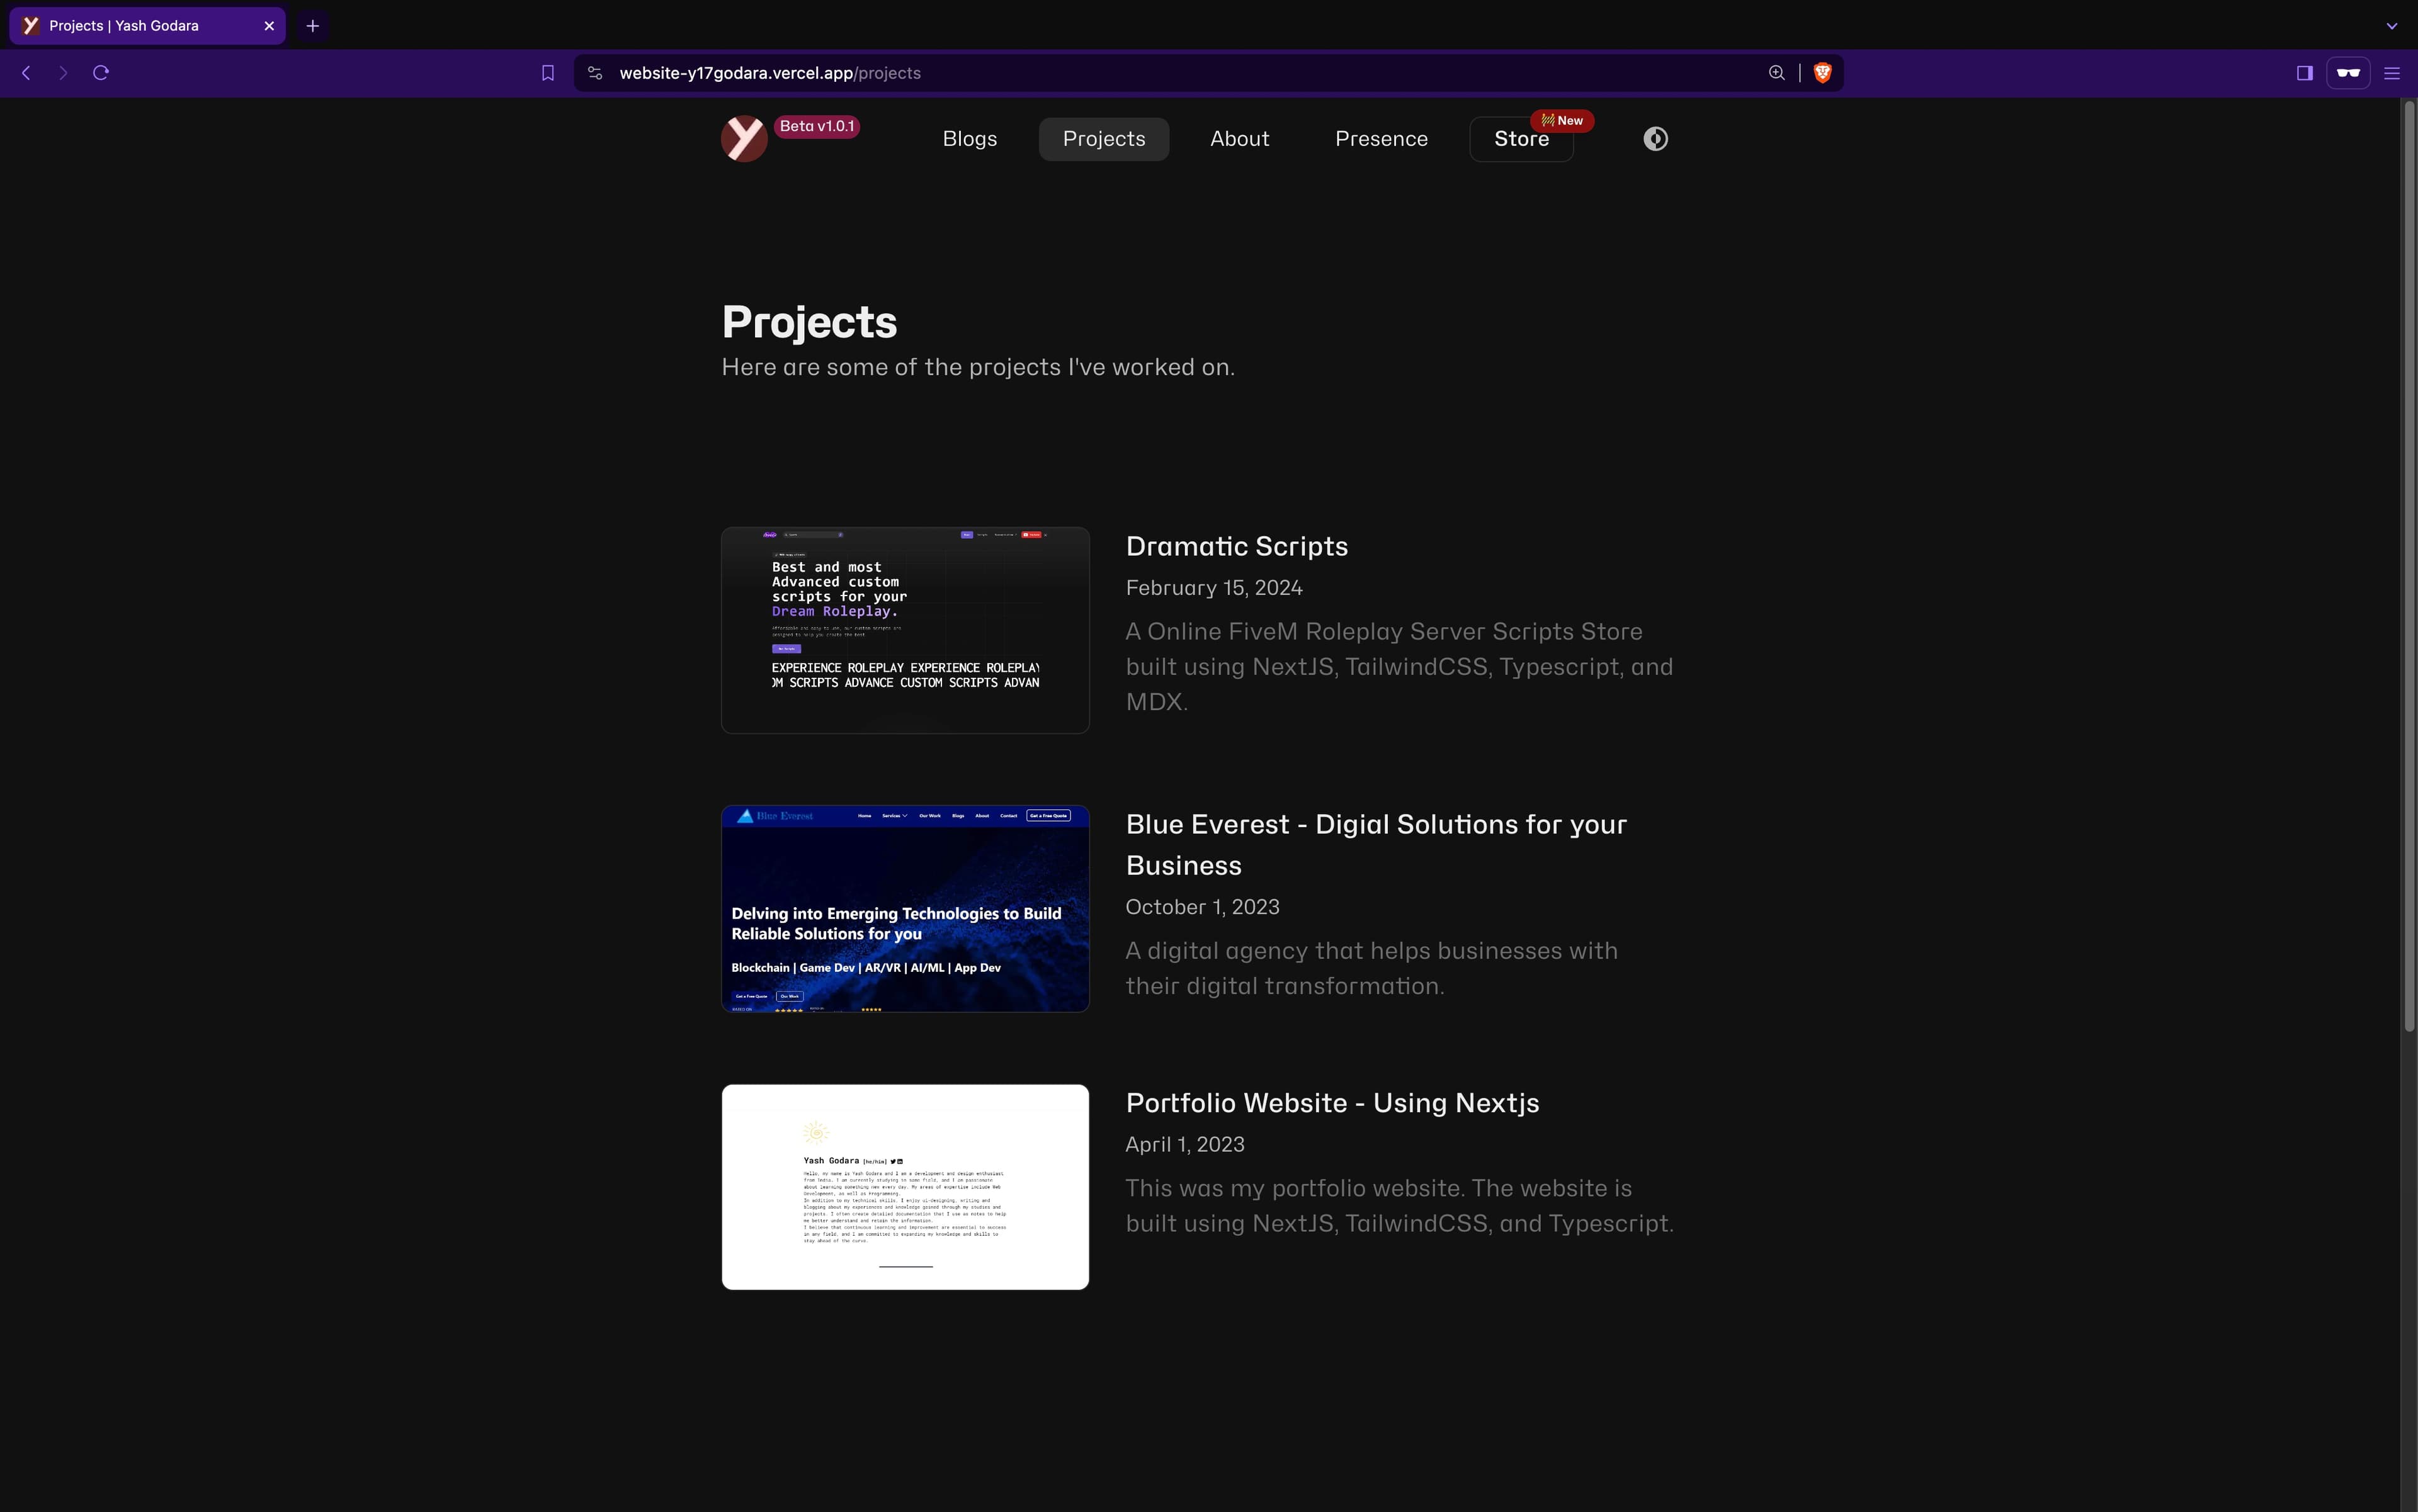Open the site settings icon in the address bar

point(595,73)
